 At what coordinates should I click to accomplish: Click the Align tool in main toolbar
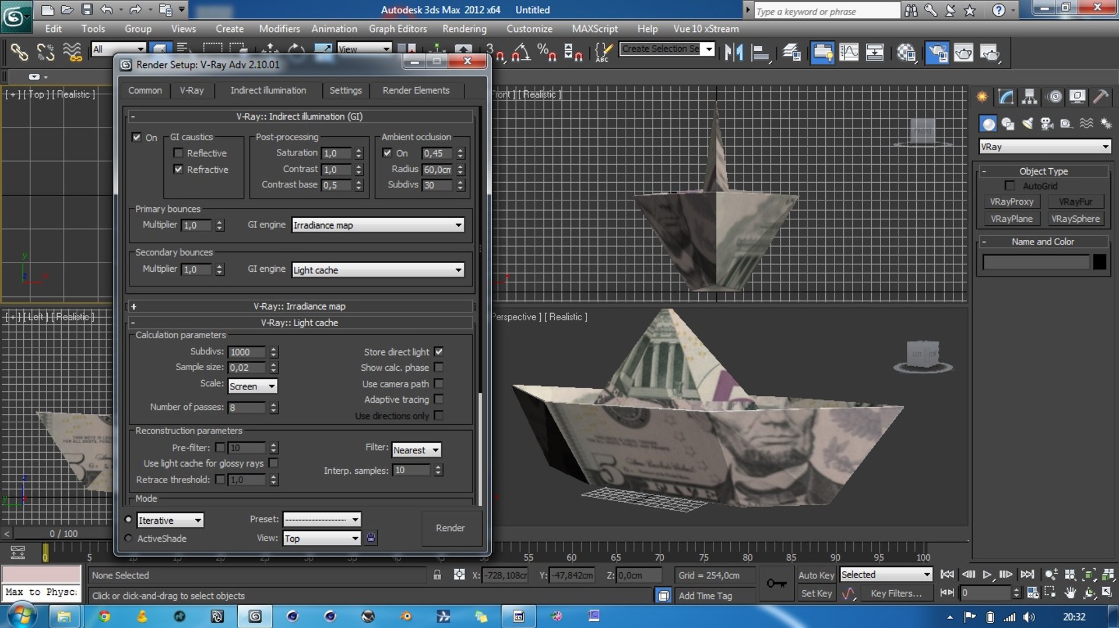click(x=761, y=52)
